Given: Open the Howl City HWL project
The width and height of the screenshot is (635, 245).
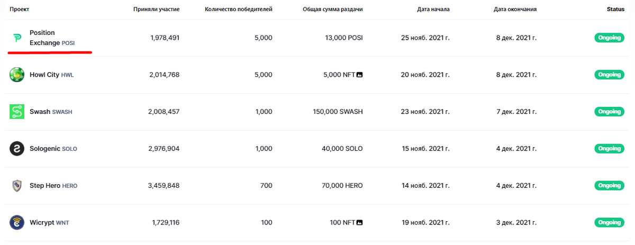Looking at the screenshot, I should (x=52, y=75).
